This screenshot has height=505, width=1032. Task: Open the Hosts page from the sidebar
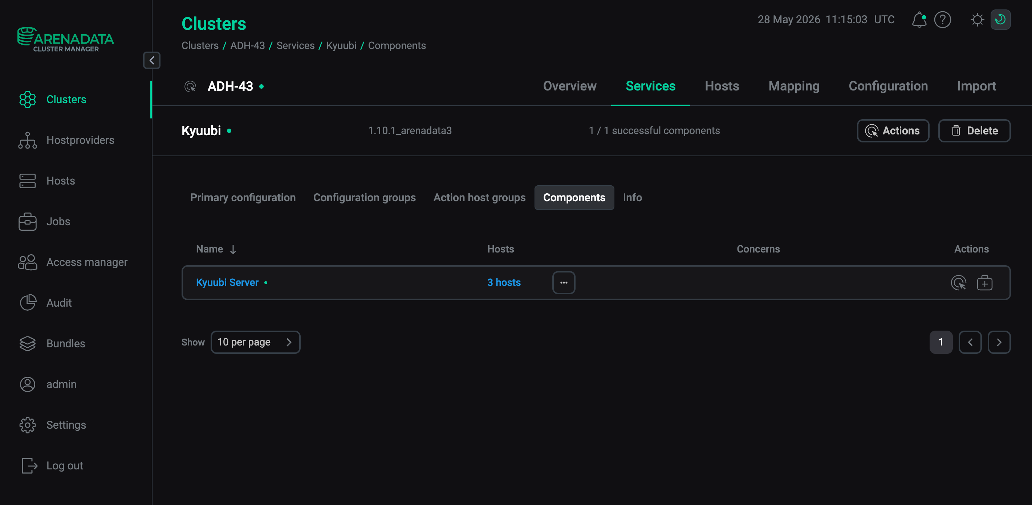(61, 181)
